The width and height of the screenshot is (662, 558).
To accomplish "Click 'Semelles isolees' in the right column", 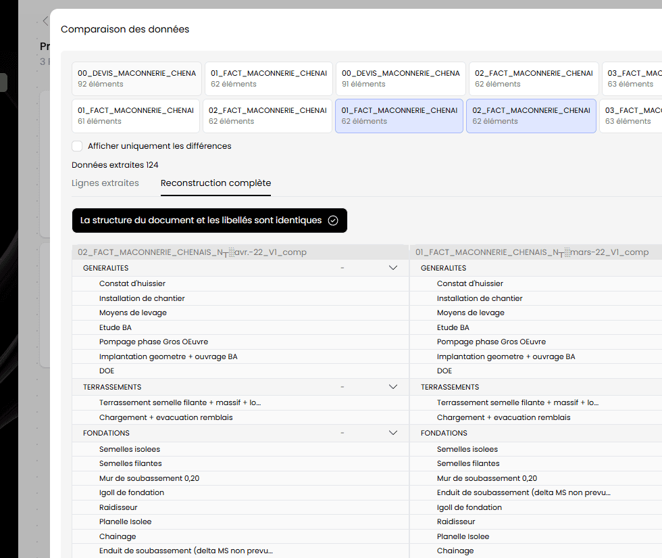I will click(x=467, y=449).
